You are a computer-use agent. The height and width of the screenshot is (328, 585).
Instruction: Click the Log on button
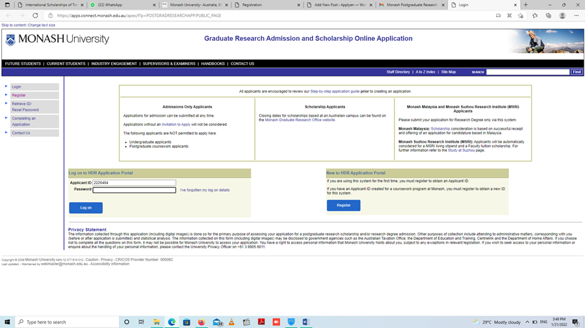tap(86, 207)
